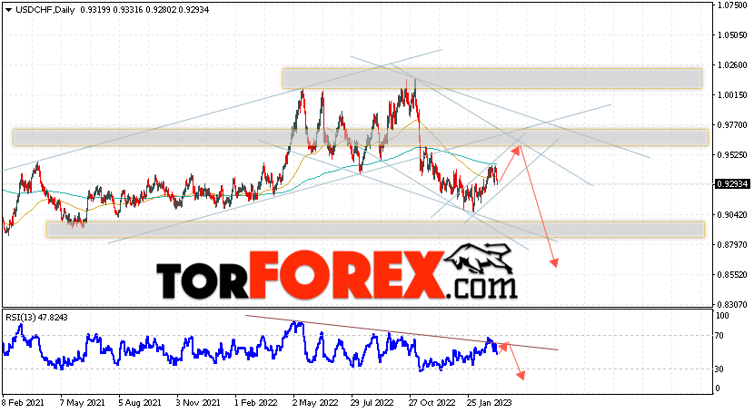Click the RSI scale value 30
Screen dimensions: 754x413
coord(719,369)
